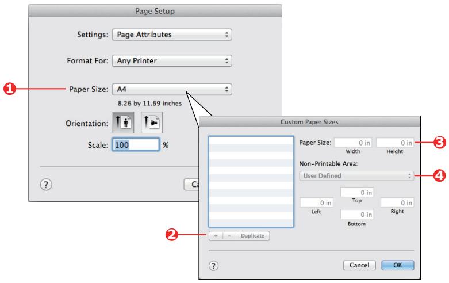Click the Bottom margin field

pos(357,215)
